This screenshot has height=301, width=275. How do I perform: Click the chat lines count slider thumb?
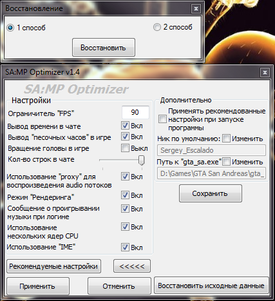pyautogui.click(x=141, y=160)
